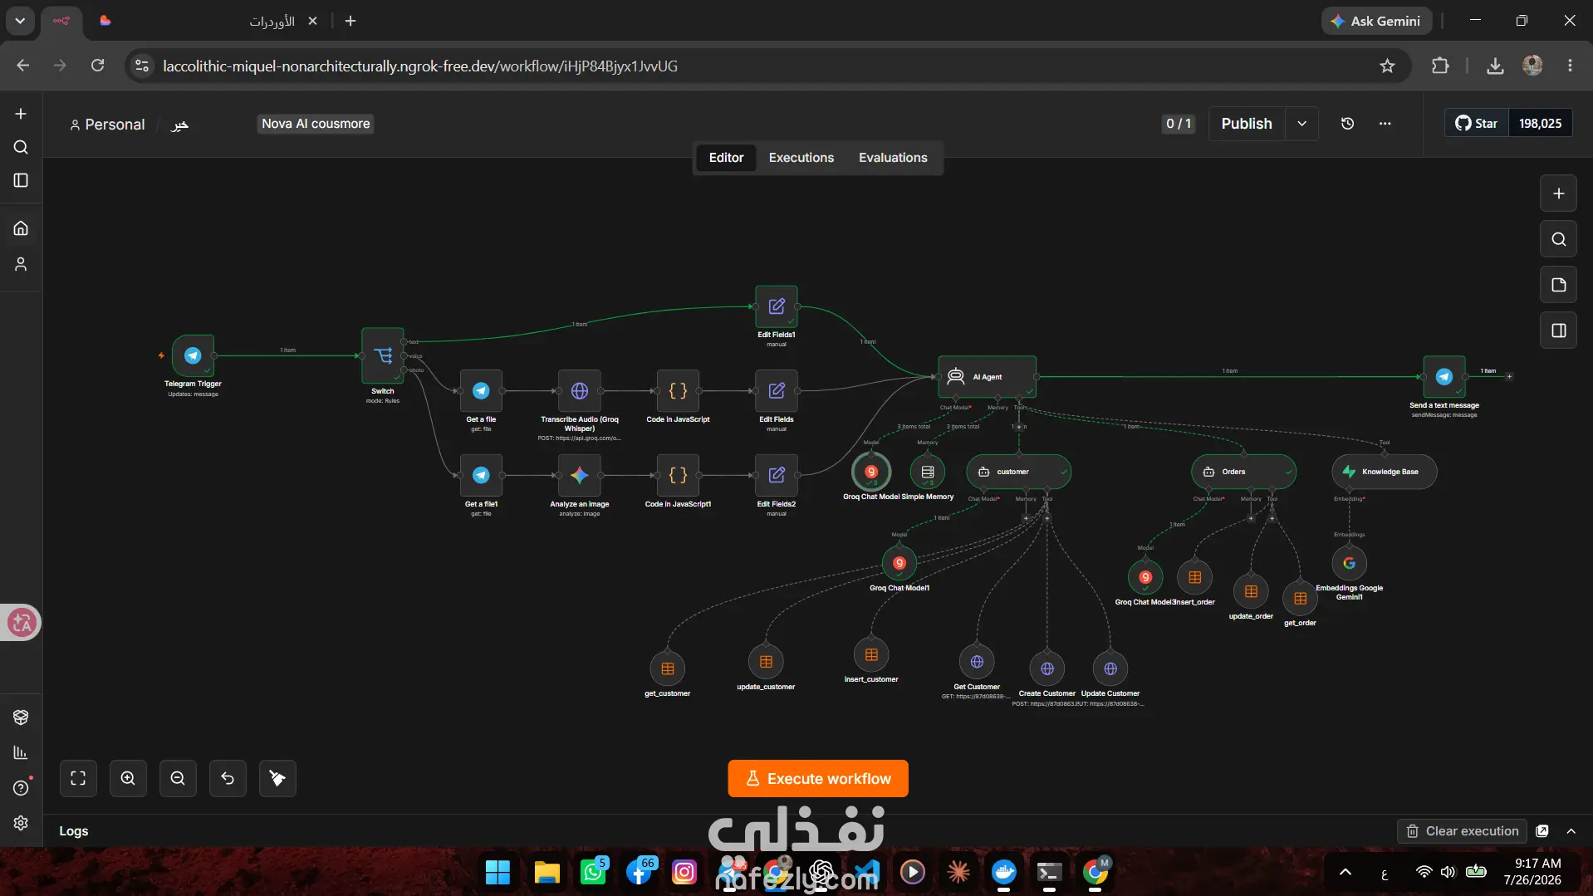Open the Update Customer HTTP node
Screen dimensions: 1593x896
pyautogui.click(x=1110, y=668)
